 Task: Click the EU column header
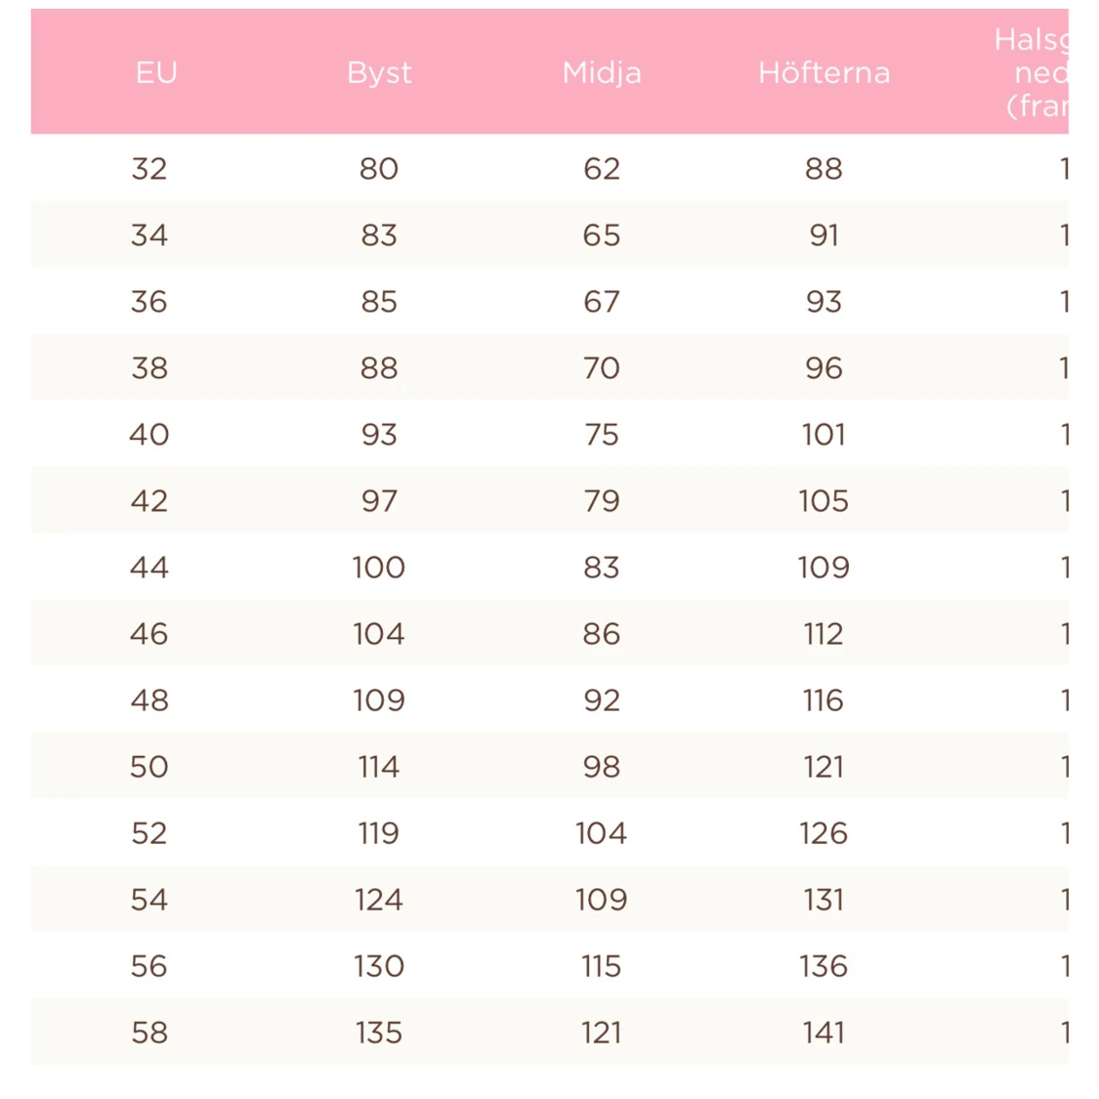coord(156,72)
